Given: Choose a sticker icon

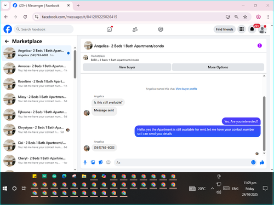Looking at the screenshot, I should click(x=101, y=162).
